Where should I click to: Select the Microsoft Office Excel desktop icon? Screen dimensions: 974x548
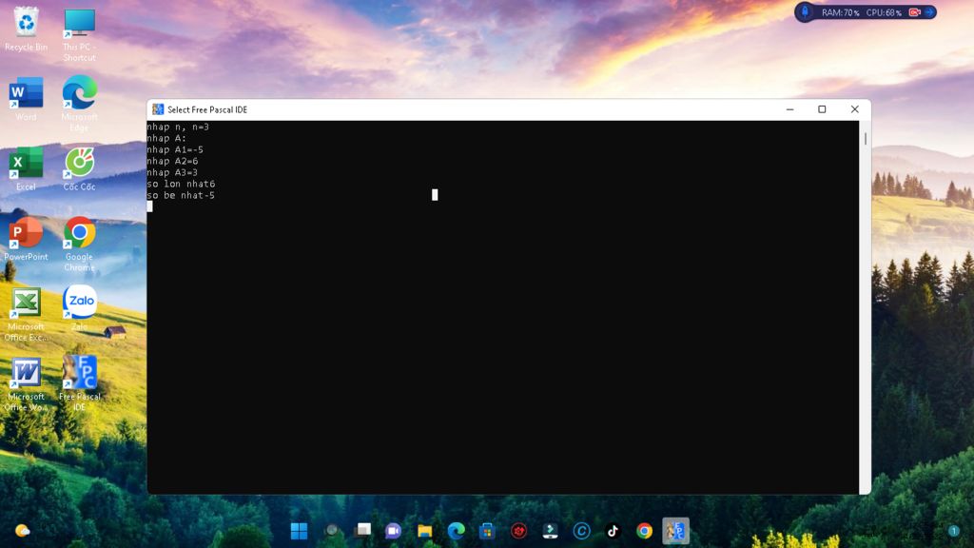click(x=26, y=314)
